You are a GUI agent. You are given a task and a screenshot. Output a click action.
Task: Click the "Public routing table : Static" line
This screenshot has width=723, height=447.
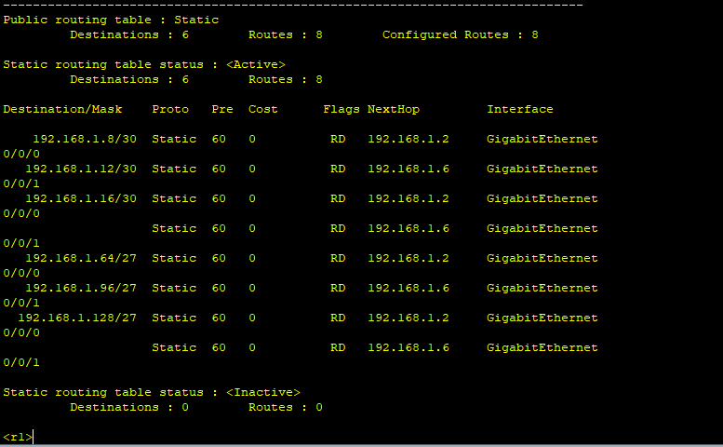click(111, 20)
